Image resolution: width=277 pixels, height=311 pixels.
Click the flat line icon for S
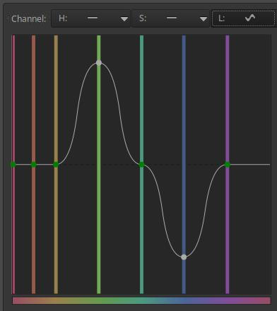tap(172, 18)
